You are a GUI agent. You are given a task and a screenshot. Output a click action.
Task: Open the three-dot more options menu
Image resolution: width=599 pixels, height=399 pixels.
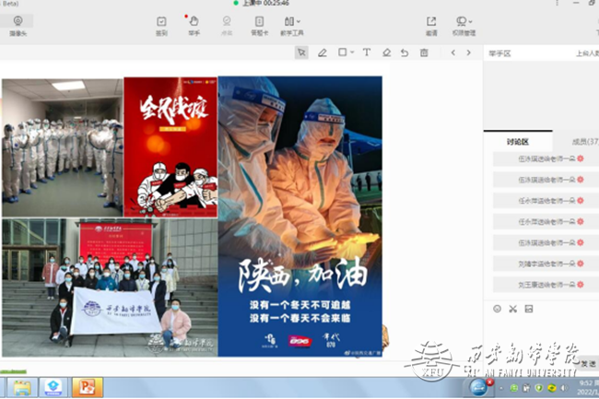tap(557, 3)
